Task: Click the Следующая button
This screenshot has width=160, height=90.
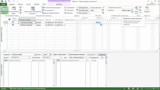Action: [102, 54]
